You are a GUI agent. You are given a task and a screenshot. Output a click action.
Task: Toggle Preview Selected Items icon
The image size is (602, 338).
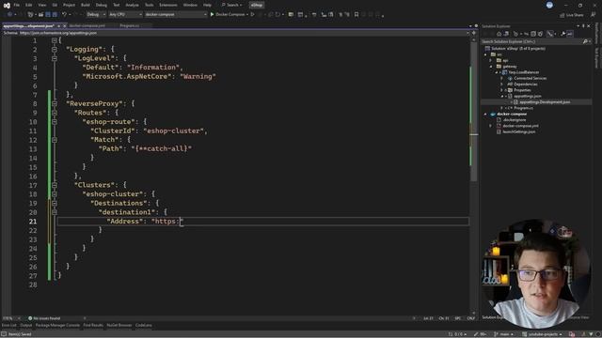tap(570, 34)
